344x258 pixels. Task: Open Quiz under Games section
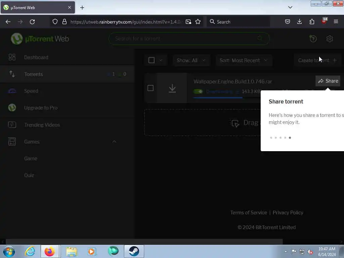coord(29,175)
